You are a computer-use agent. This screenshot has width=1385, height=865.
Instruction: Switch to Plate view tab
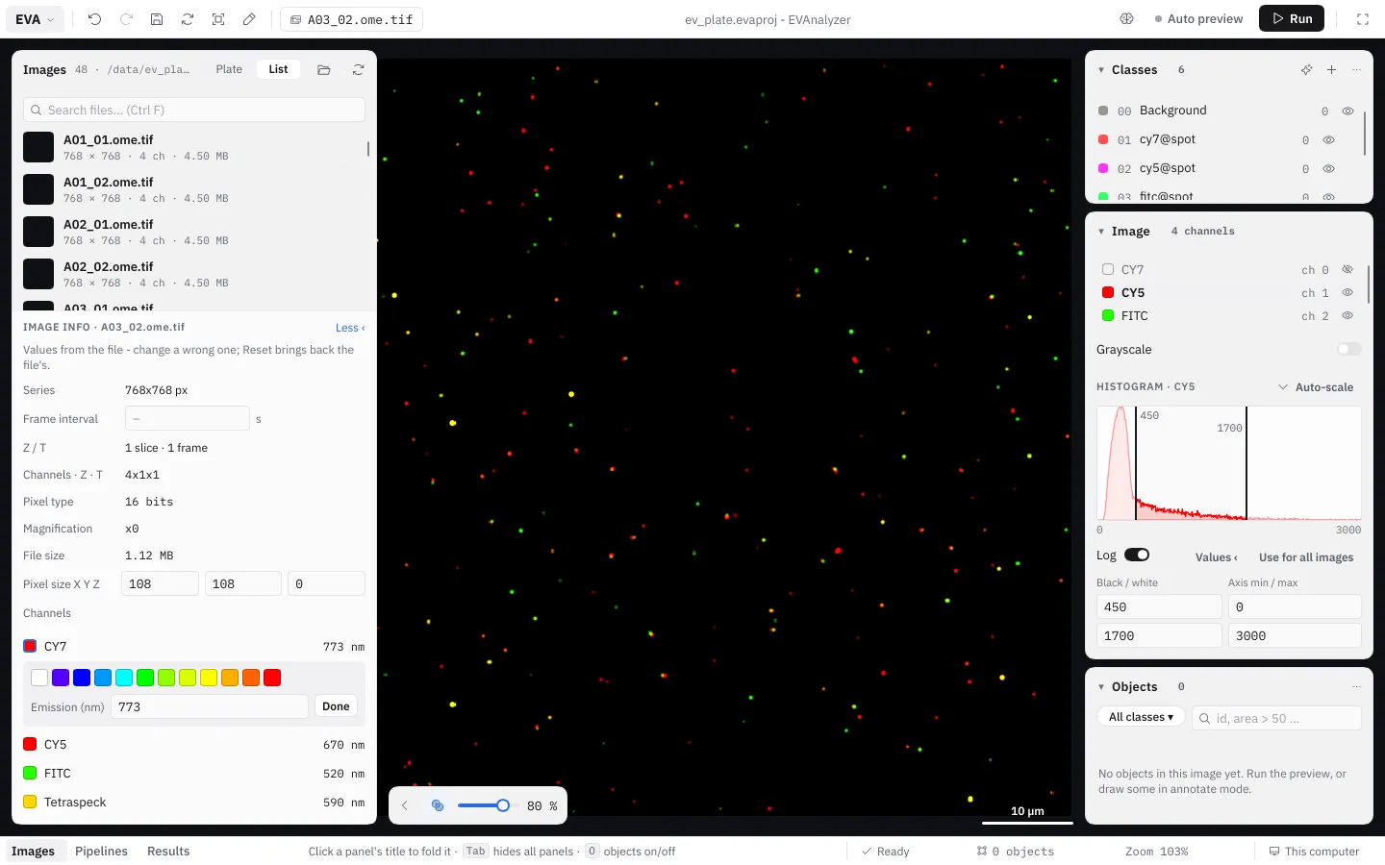(x=229, y=69)
